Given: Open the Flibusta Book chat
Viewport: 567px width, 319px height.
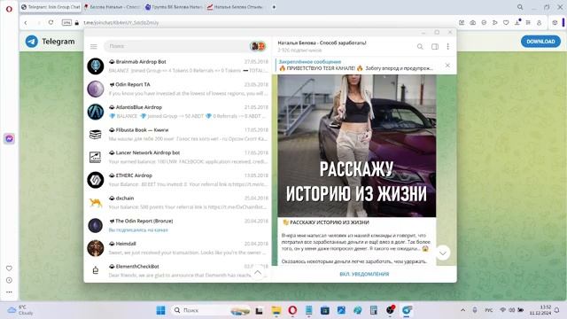Looking at the screenshot, I should 177,134.
